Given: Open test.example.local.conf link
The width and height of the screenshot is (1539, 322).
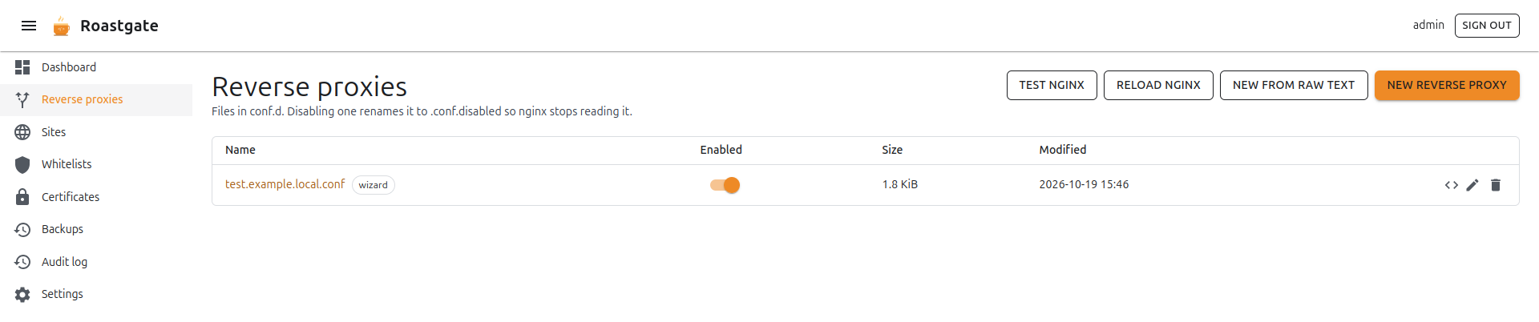Looking at the screenshot, I should point(285,184).
